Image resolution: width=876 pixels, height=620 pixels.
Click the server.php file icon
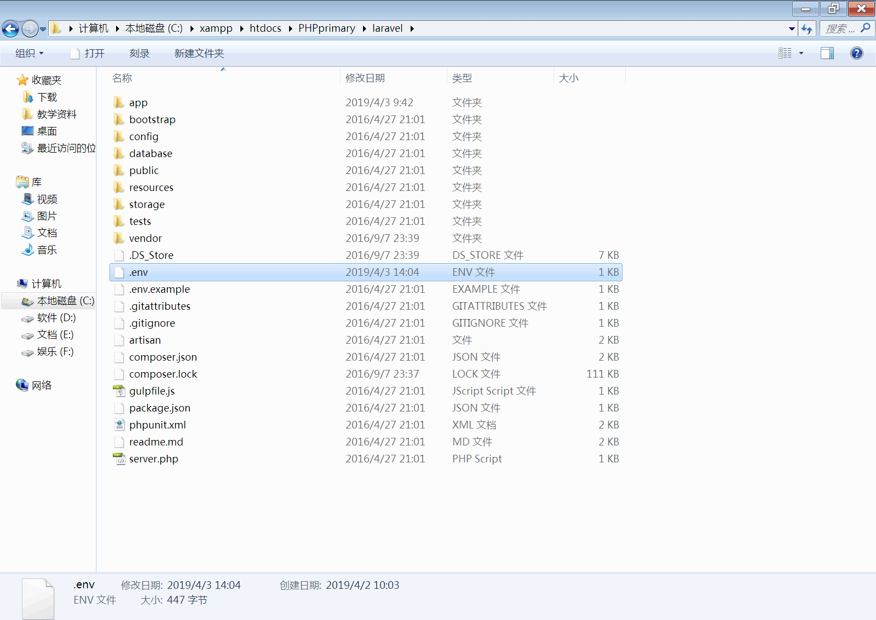(119, 459)
